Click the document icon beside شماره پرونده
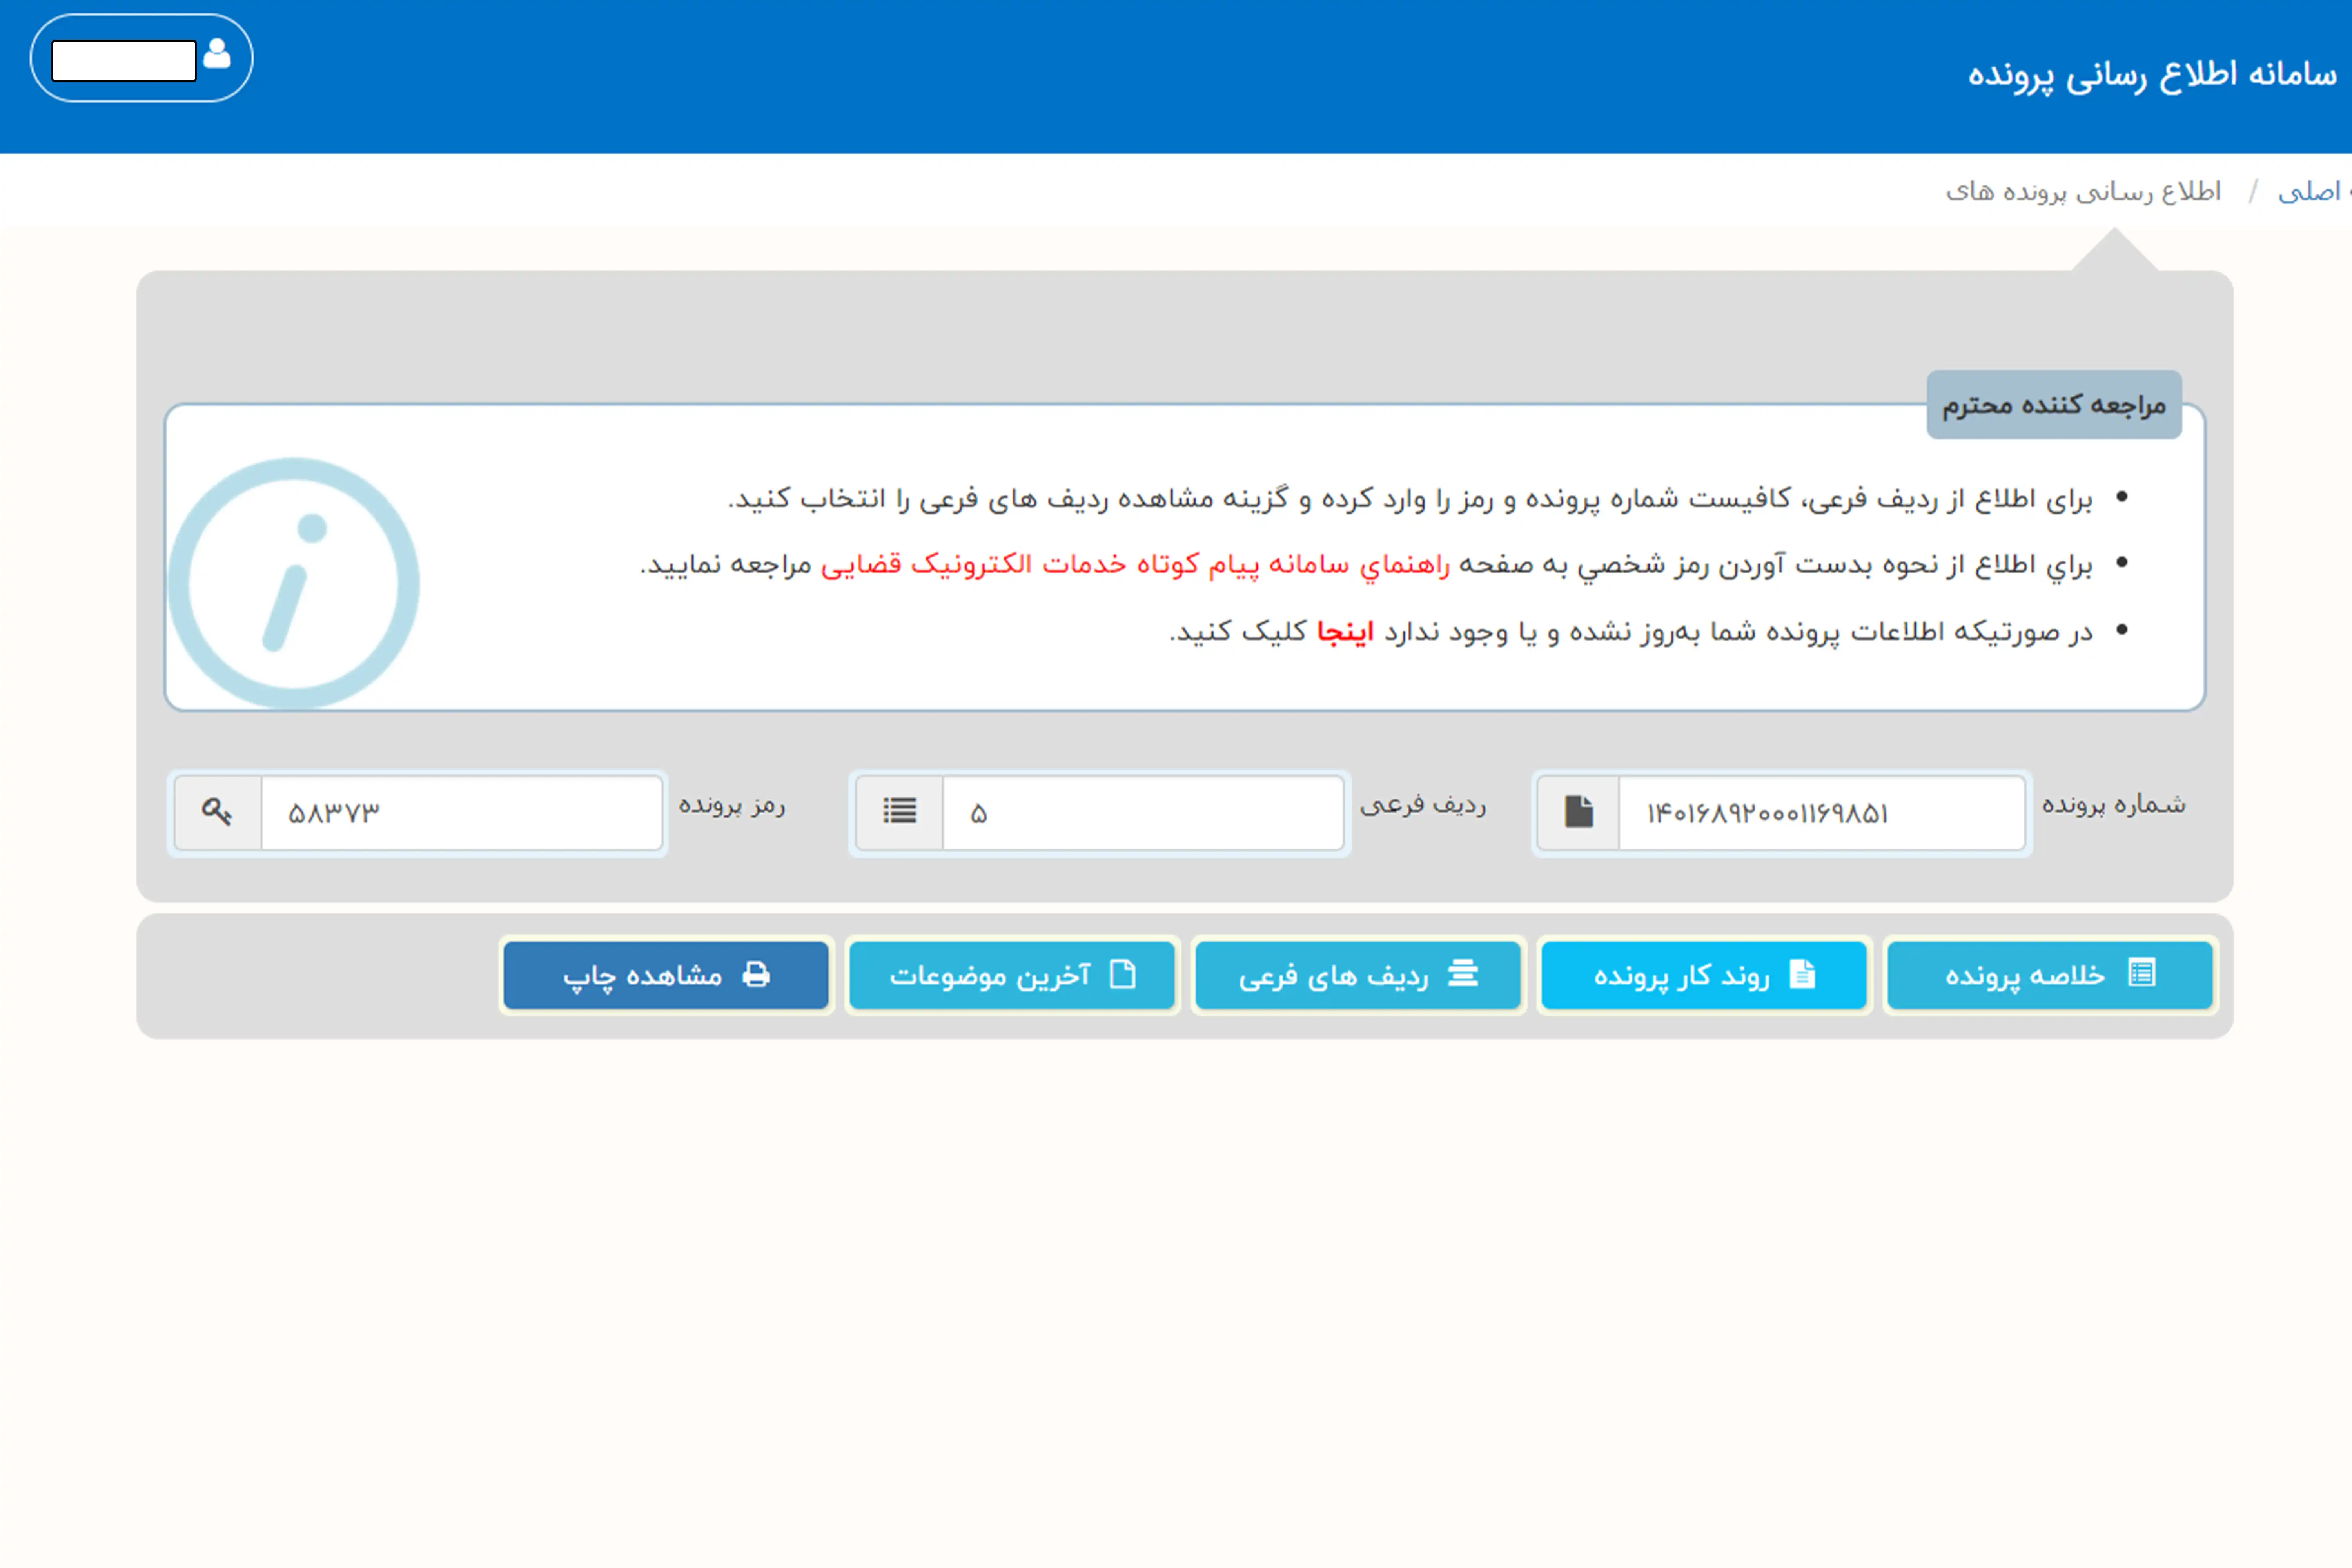Viewport: 2352px width, 1568px height. [1579, 811]
